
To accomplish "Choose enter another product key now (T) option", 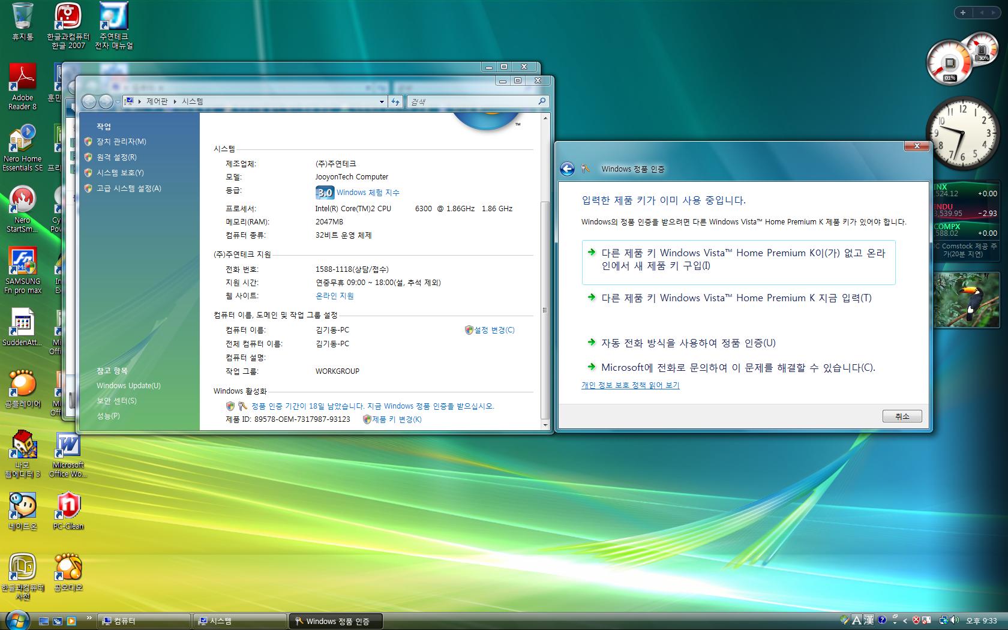I will [x=737, y=298].
